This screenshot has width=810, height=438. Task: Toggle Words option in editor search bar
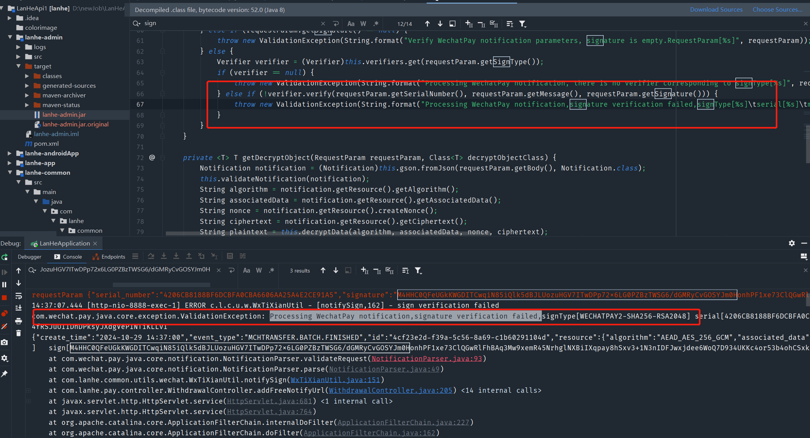point(363,24)
